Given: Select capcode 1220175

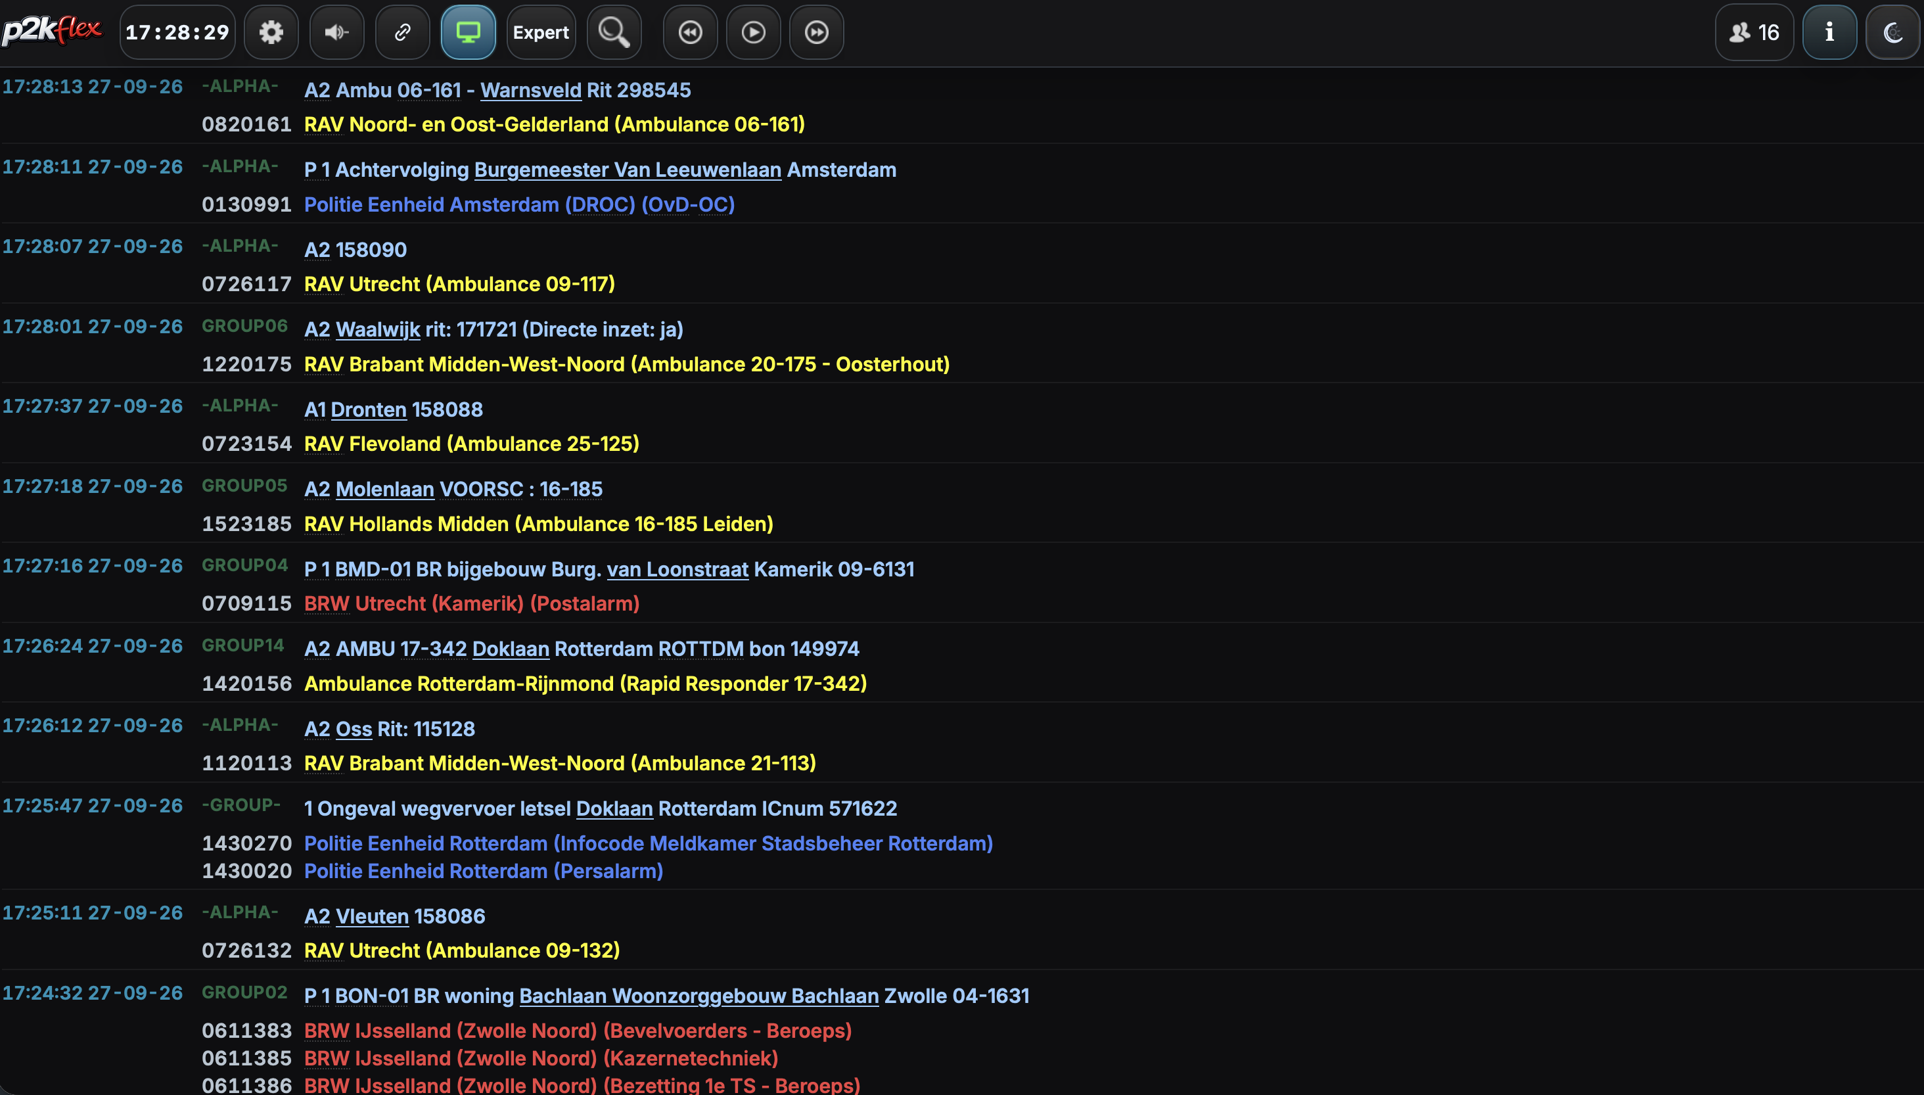Looking at the screenshot, I should pos(246,365).
